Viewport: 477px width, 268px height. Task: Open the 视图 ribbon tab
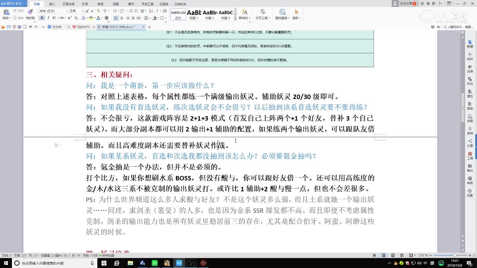coord(116,4)
